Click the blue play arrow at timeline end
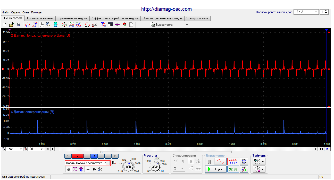Image resolution: width=334 pixels, height=180 pixels. (327, 149)
